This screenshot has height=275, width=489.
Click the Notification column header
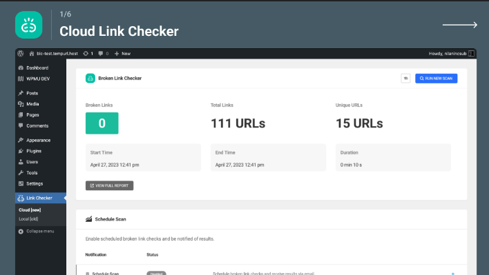point(96,255)
